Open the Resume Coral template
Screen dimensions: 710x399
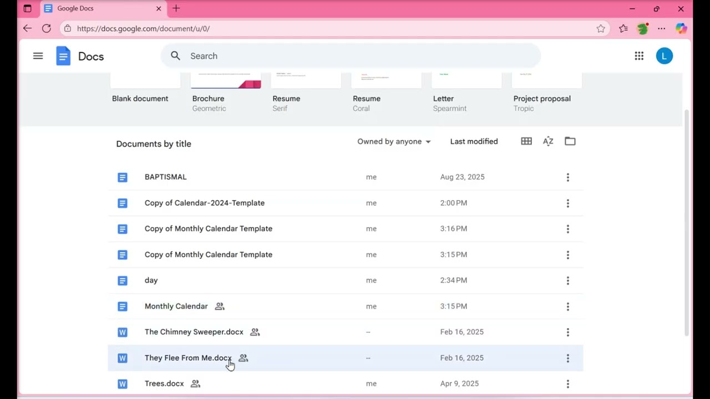click(x=387, y=92)
